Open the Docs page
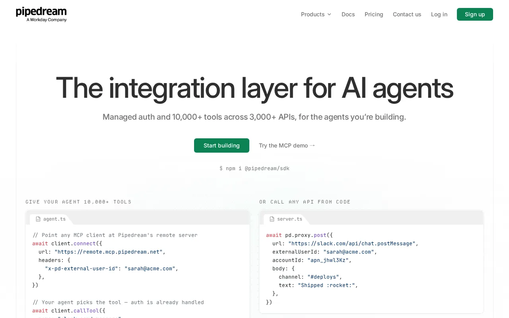 [x=348, y=14]
